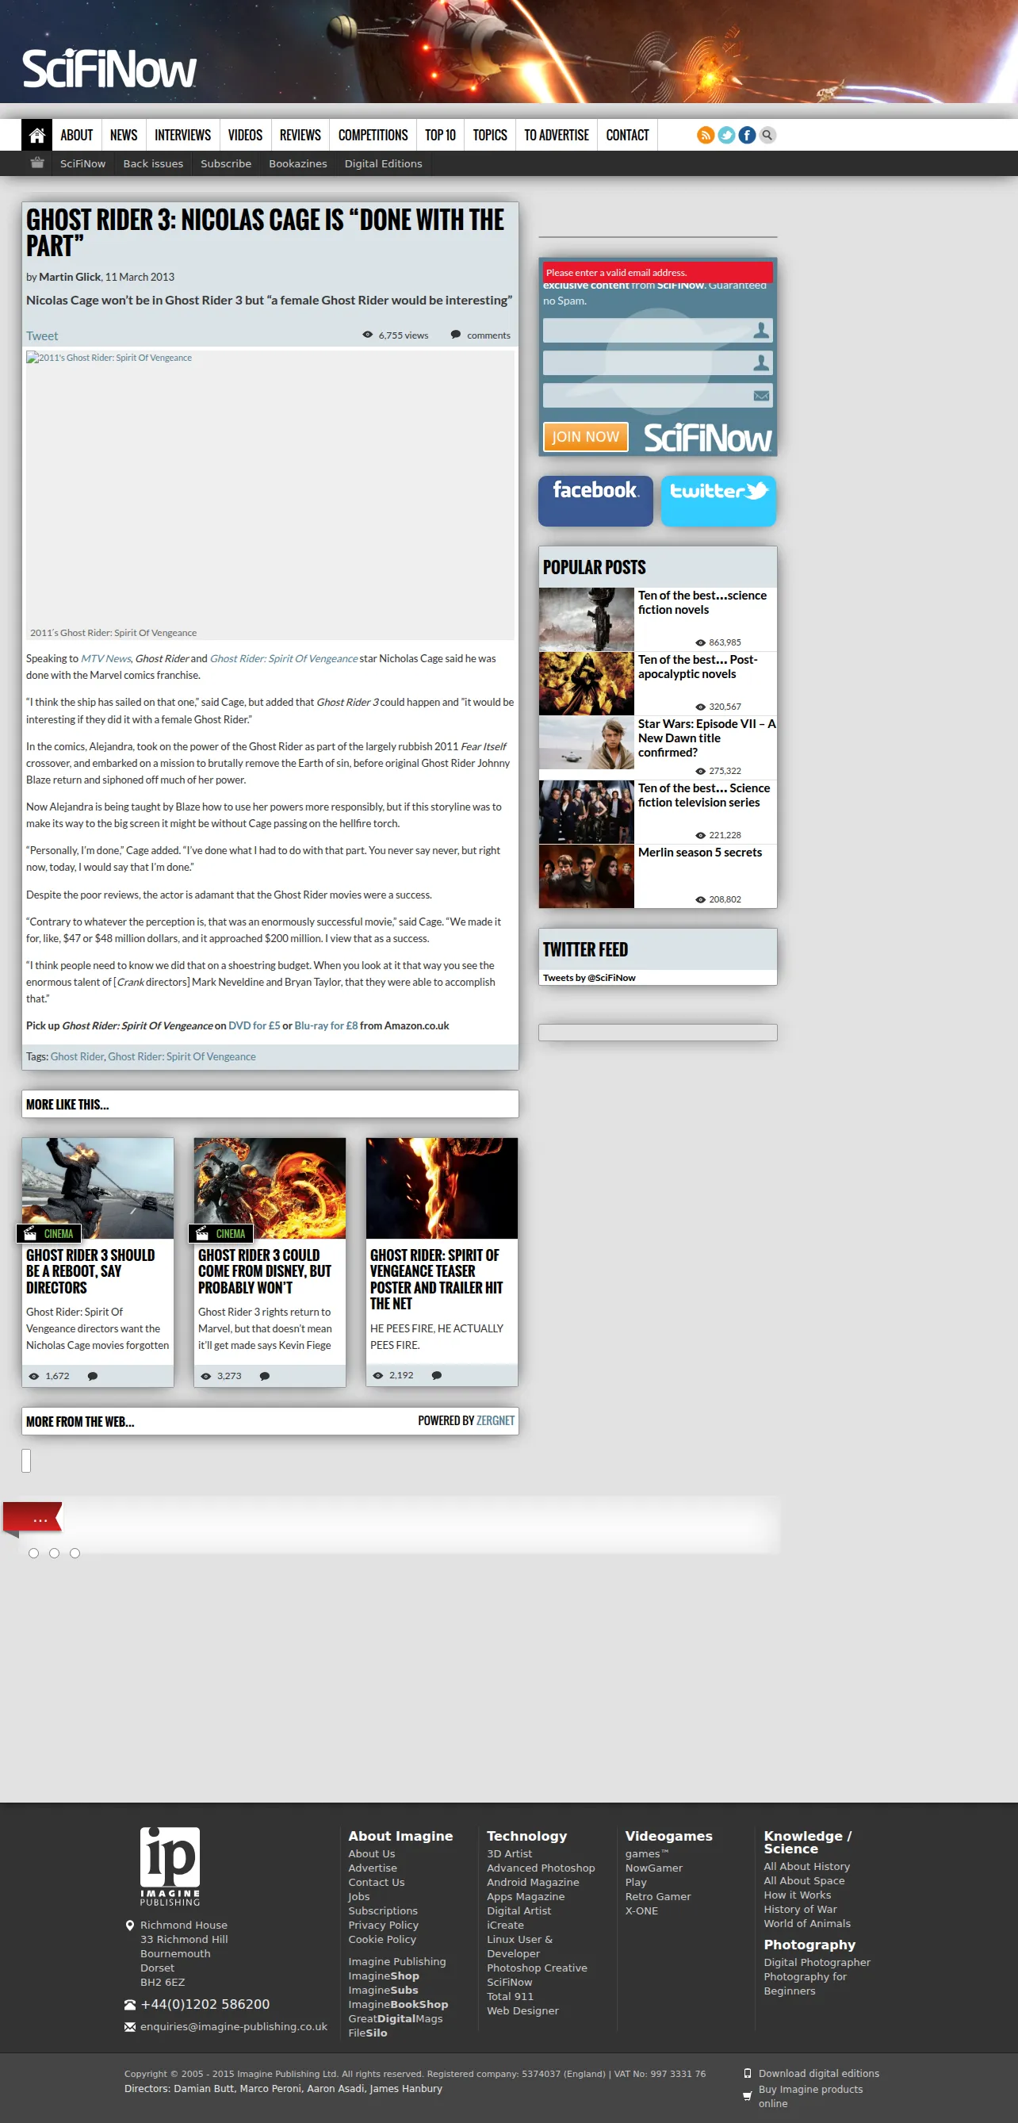This screenshot has width=1018, height=2123.
Task: Click comment bubble under Disney article
Action: tap(264, 1375)
